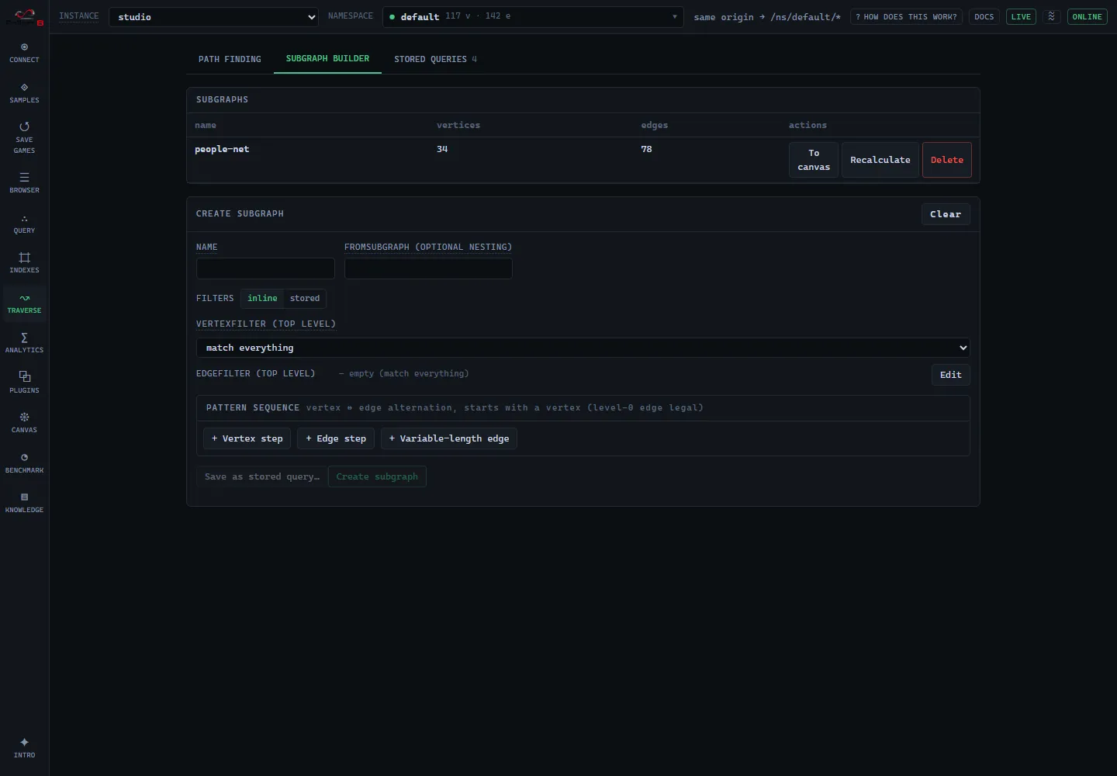Open the Query sidebar icon
The width and height of the screenshot is (1117, 776).
tap(24, 223)
